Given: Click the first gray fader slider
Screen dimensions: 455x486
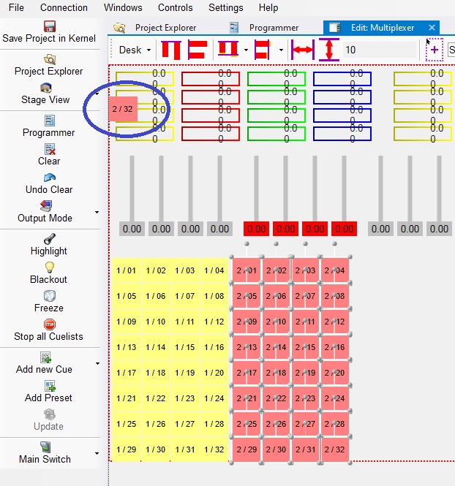Looking at the screenshot, I should coord(132,189).
